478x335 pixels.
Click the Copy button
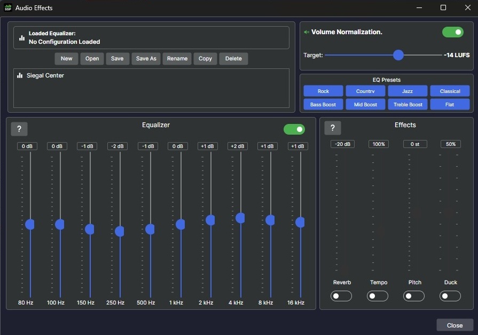[x=205, y=59]
